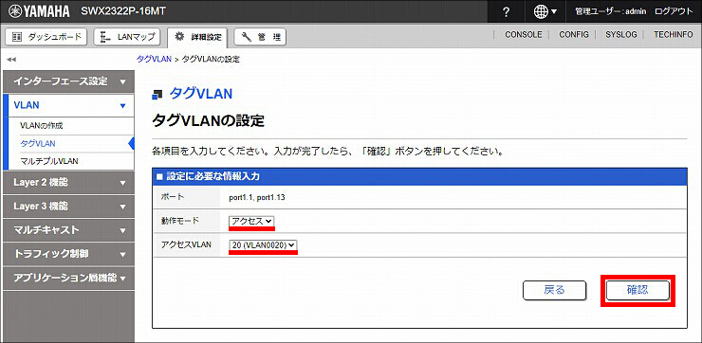Open the ダッシュボード tab

point(46,37)
